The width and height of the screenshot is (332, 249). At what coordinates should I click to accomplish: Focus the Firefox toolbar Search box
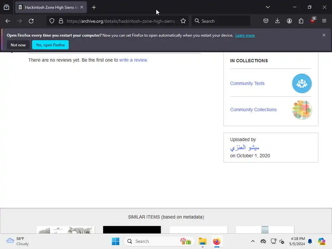click(x=221, y=21)
